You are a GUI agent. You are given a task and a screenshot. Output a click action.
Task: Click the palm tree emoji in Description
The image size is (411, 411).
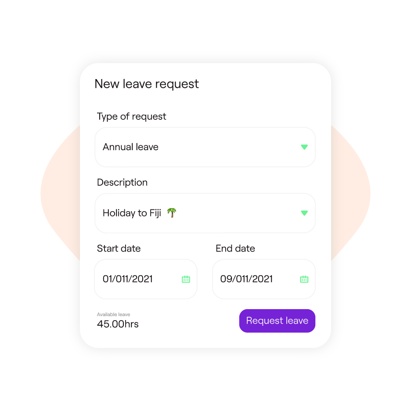click(172, 213)
